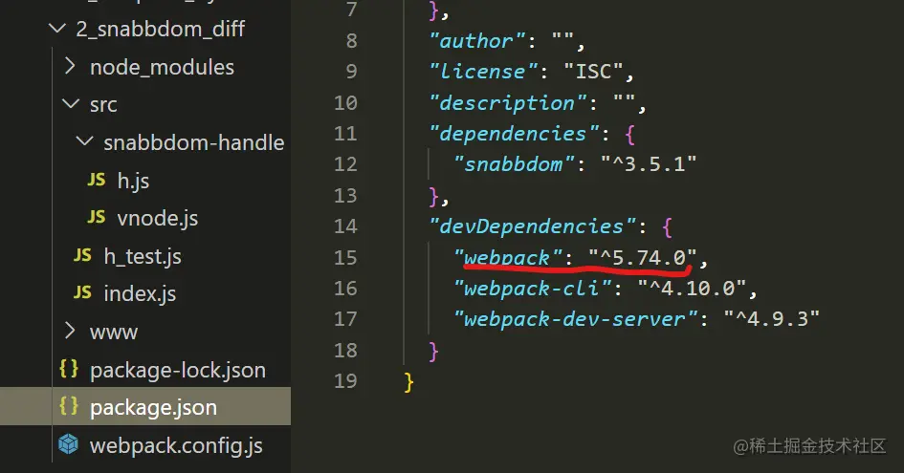Click the "webpack" key on line 15

pos(508,258)
